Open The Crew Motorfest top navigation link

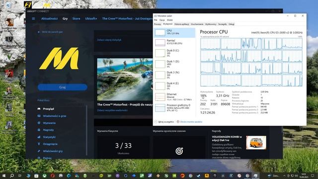pyautogui.click(x=127, y=18)
